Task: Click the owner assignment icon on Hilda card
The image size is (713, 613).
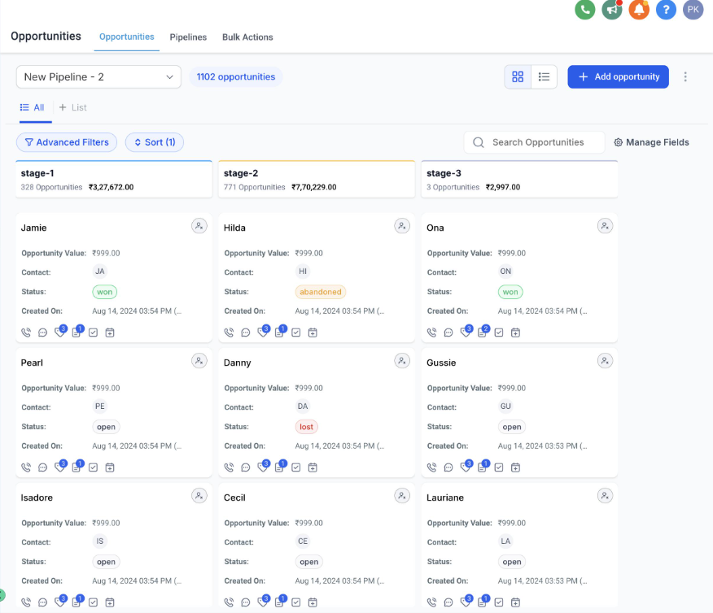Action: (402, 226)
